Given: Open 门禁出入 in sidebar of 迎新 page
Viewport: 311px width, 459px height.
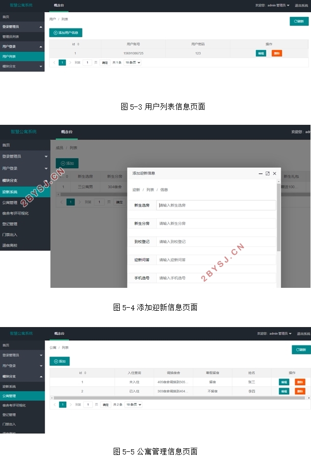Looking at the screenshot, I should (25, 234).
